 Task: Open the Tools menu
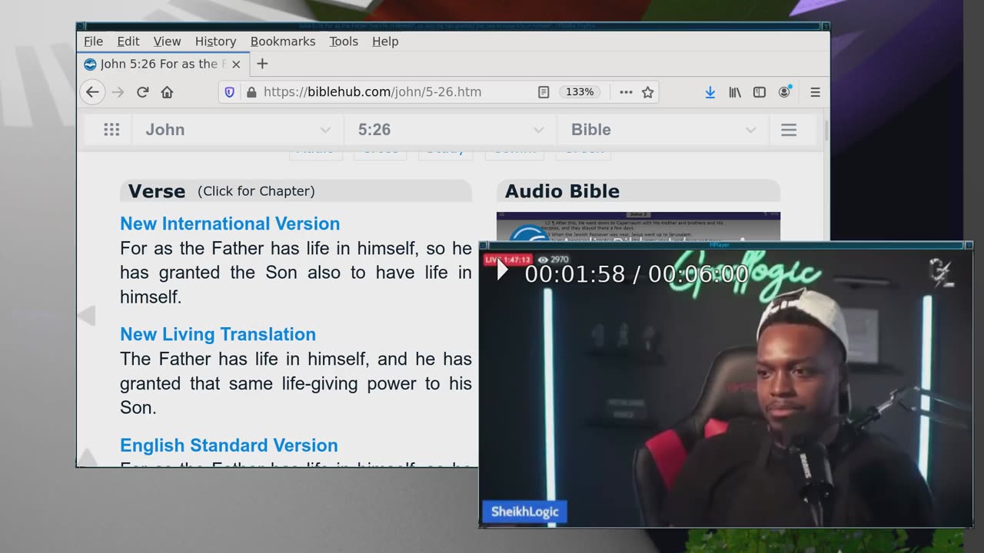[344, 41]
